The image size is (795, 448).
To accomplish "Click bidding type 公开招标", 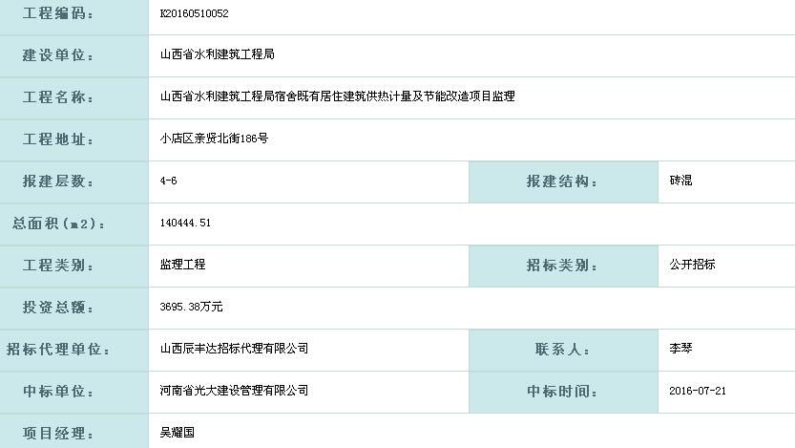I will (692, 265).
